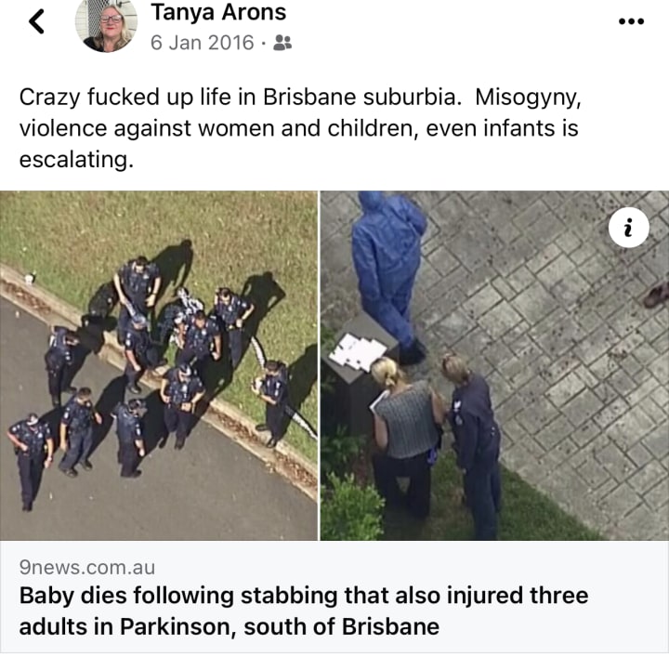The height and width of the screenshot is (657, 669).
Task: Open the three-dot post options menu
Action: (x=632, y=21)
